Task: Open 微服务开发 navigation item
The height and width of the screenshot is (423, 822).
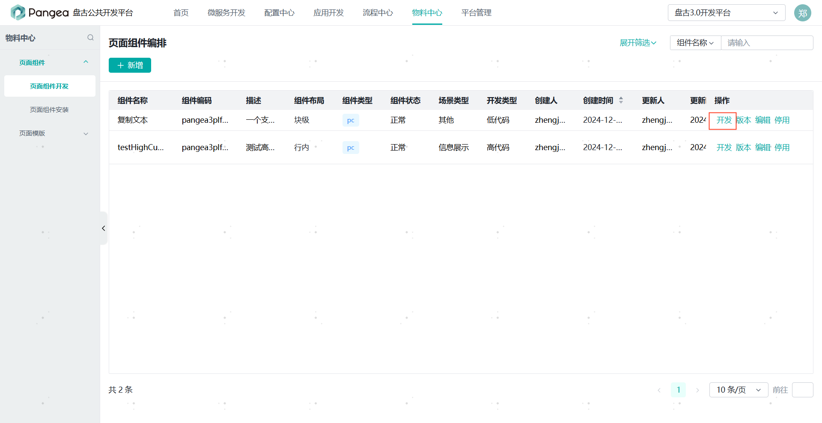Action: tap(226, 13)
